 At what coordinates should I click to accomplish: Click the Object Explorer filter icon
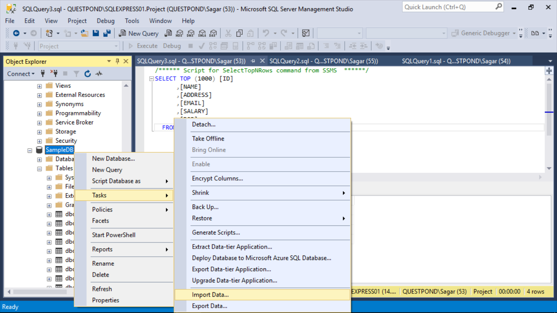tap(77, 74)
